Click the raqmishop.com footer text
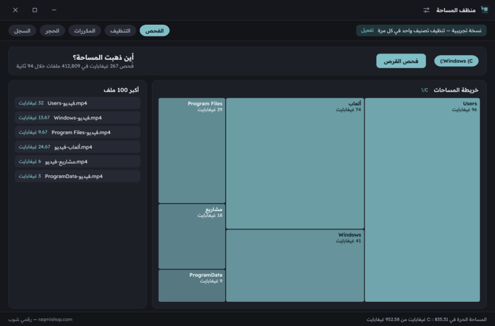The width and height of the screenshot is (495, 326). point(55,319)
